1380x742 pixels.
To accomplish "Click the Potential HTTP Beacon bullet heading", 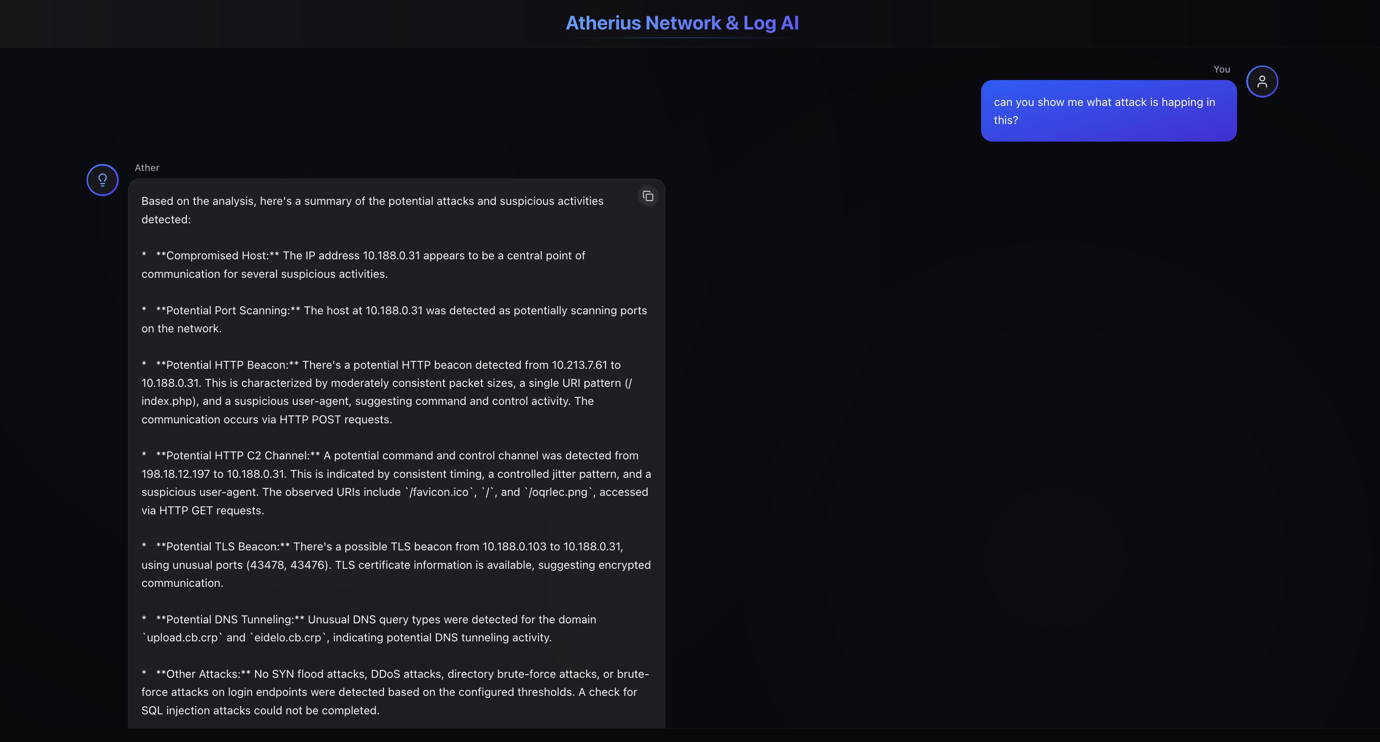I will (226, 365).
